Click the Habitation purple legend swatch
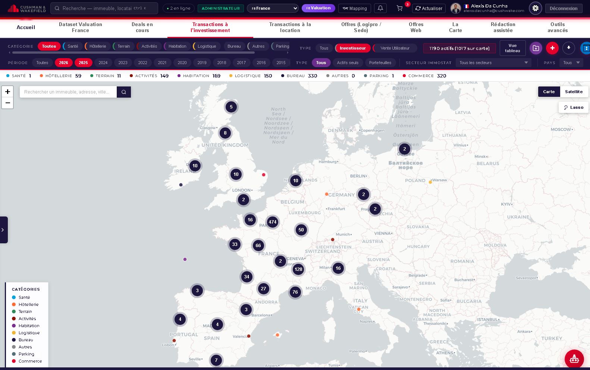This screenshot has width=590, height=370. [x=14, y=326]
